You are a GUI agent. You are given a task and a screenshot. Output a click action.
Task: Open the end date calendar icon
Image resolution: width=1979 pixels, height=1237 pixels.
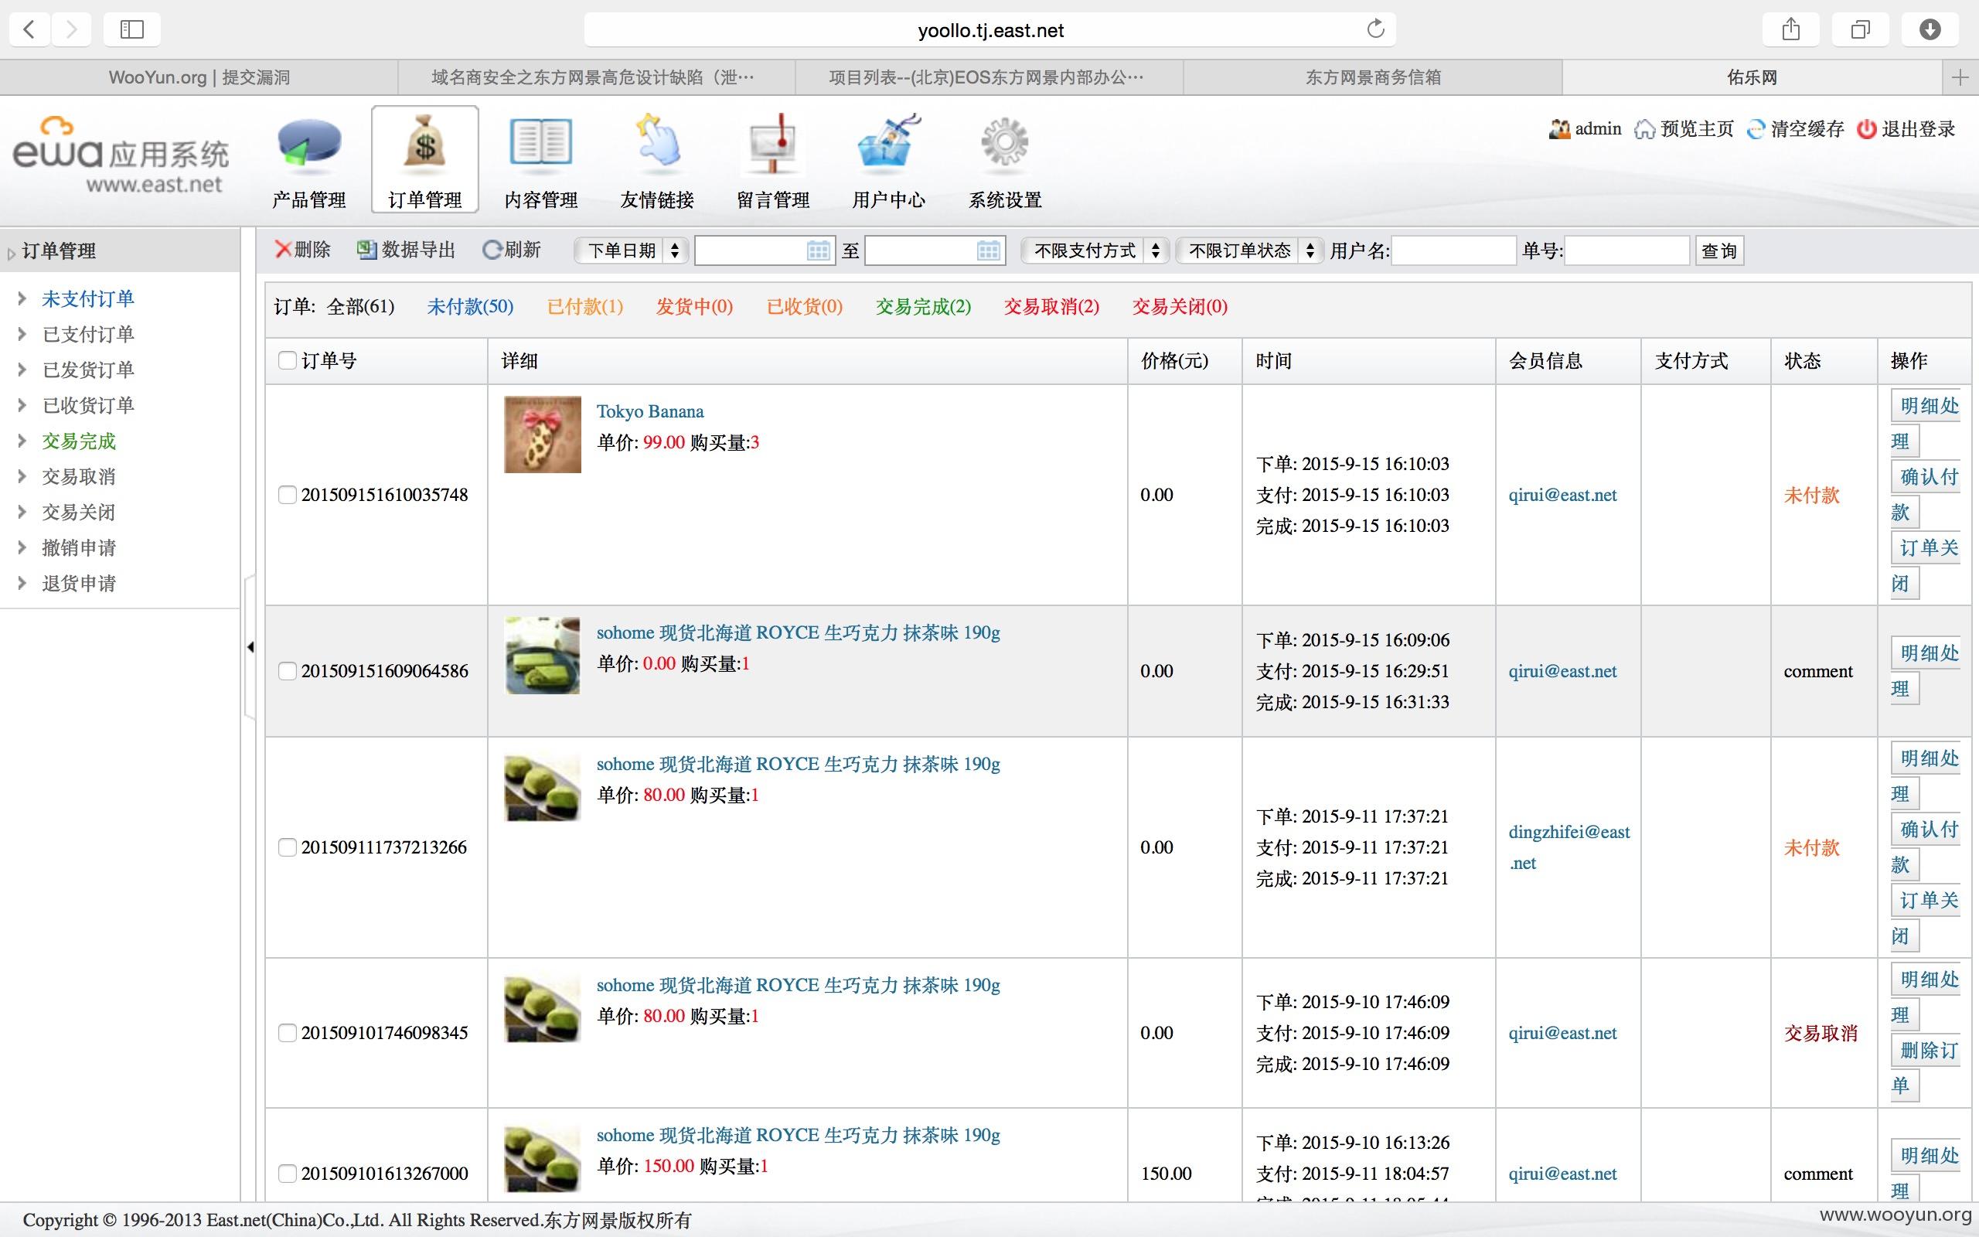[x=988, y=250]
